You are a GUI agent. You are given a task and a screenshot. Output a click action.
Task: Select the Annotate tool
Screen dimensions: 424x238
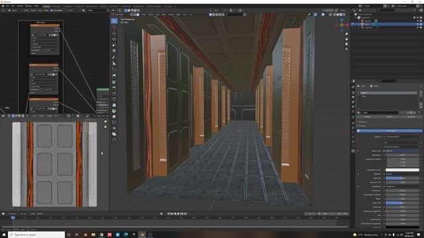tap(114, 58)
